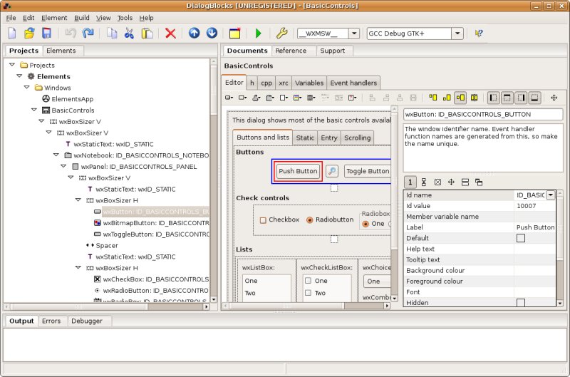Tick 'One' in the wxCheckListBox
570x377 pixels.
308,281
